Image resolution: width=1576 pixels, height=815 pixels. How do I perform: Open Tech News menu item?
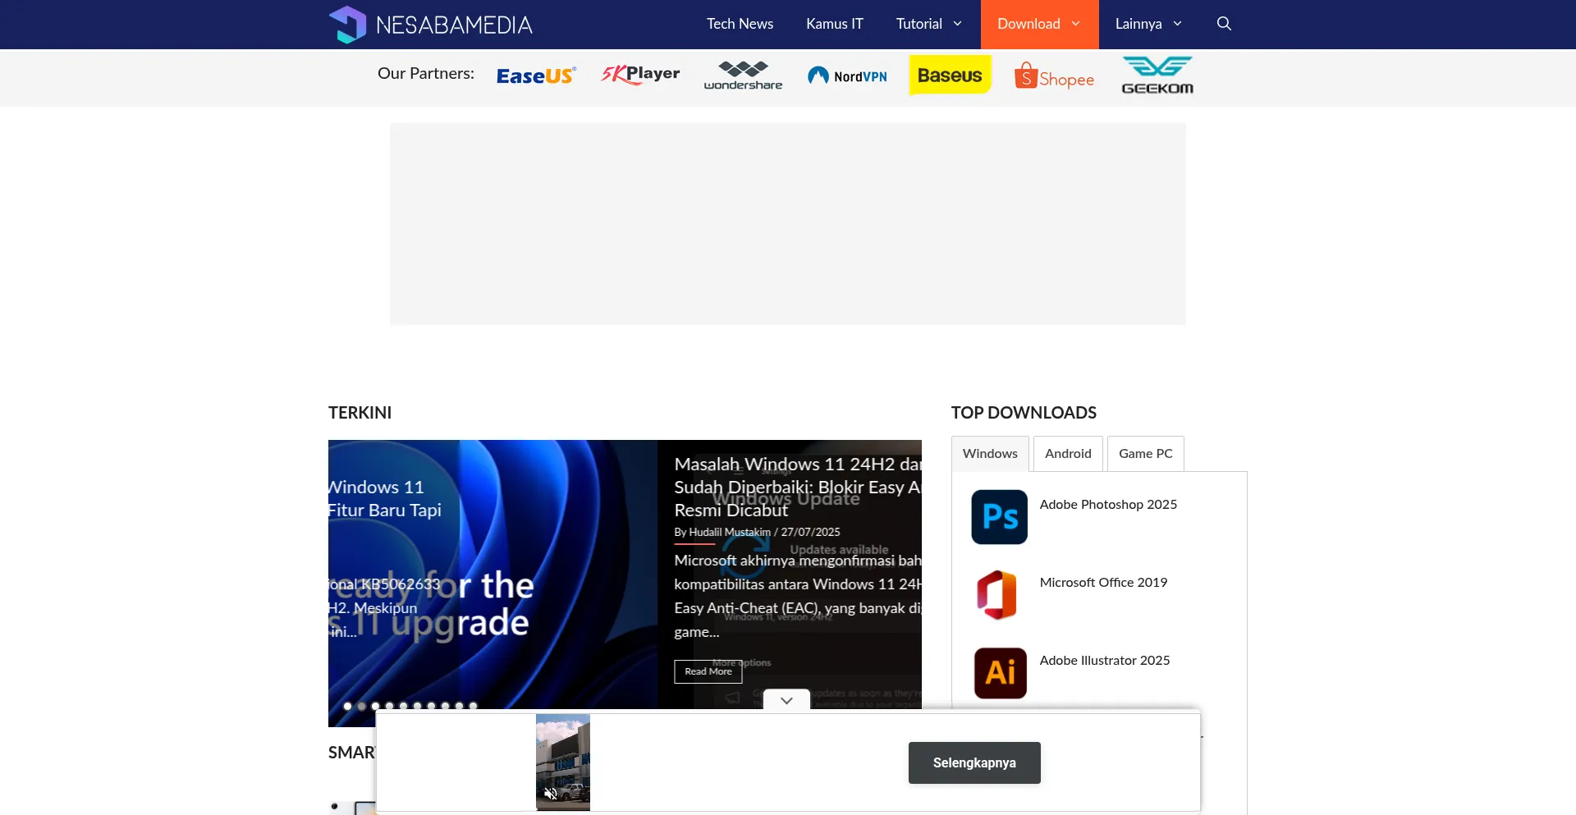[740, 24]
